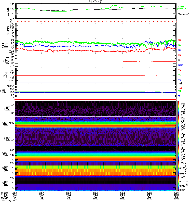The image size is (191, 204).
Task: Click the 1940 hhmm time tick label
Action: pos(149,199)
